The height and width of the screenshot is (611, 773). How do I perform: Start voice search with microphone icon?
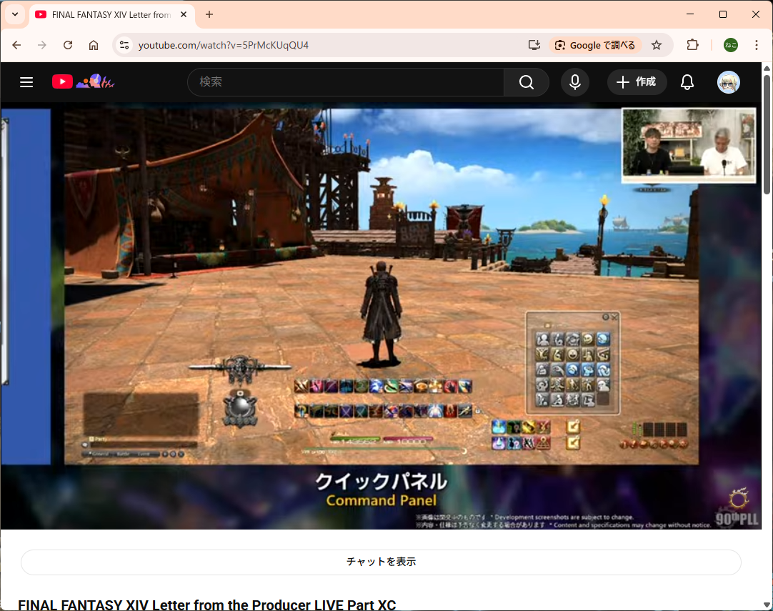point(574,82)
